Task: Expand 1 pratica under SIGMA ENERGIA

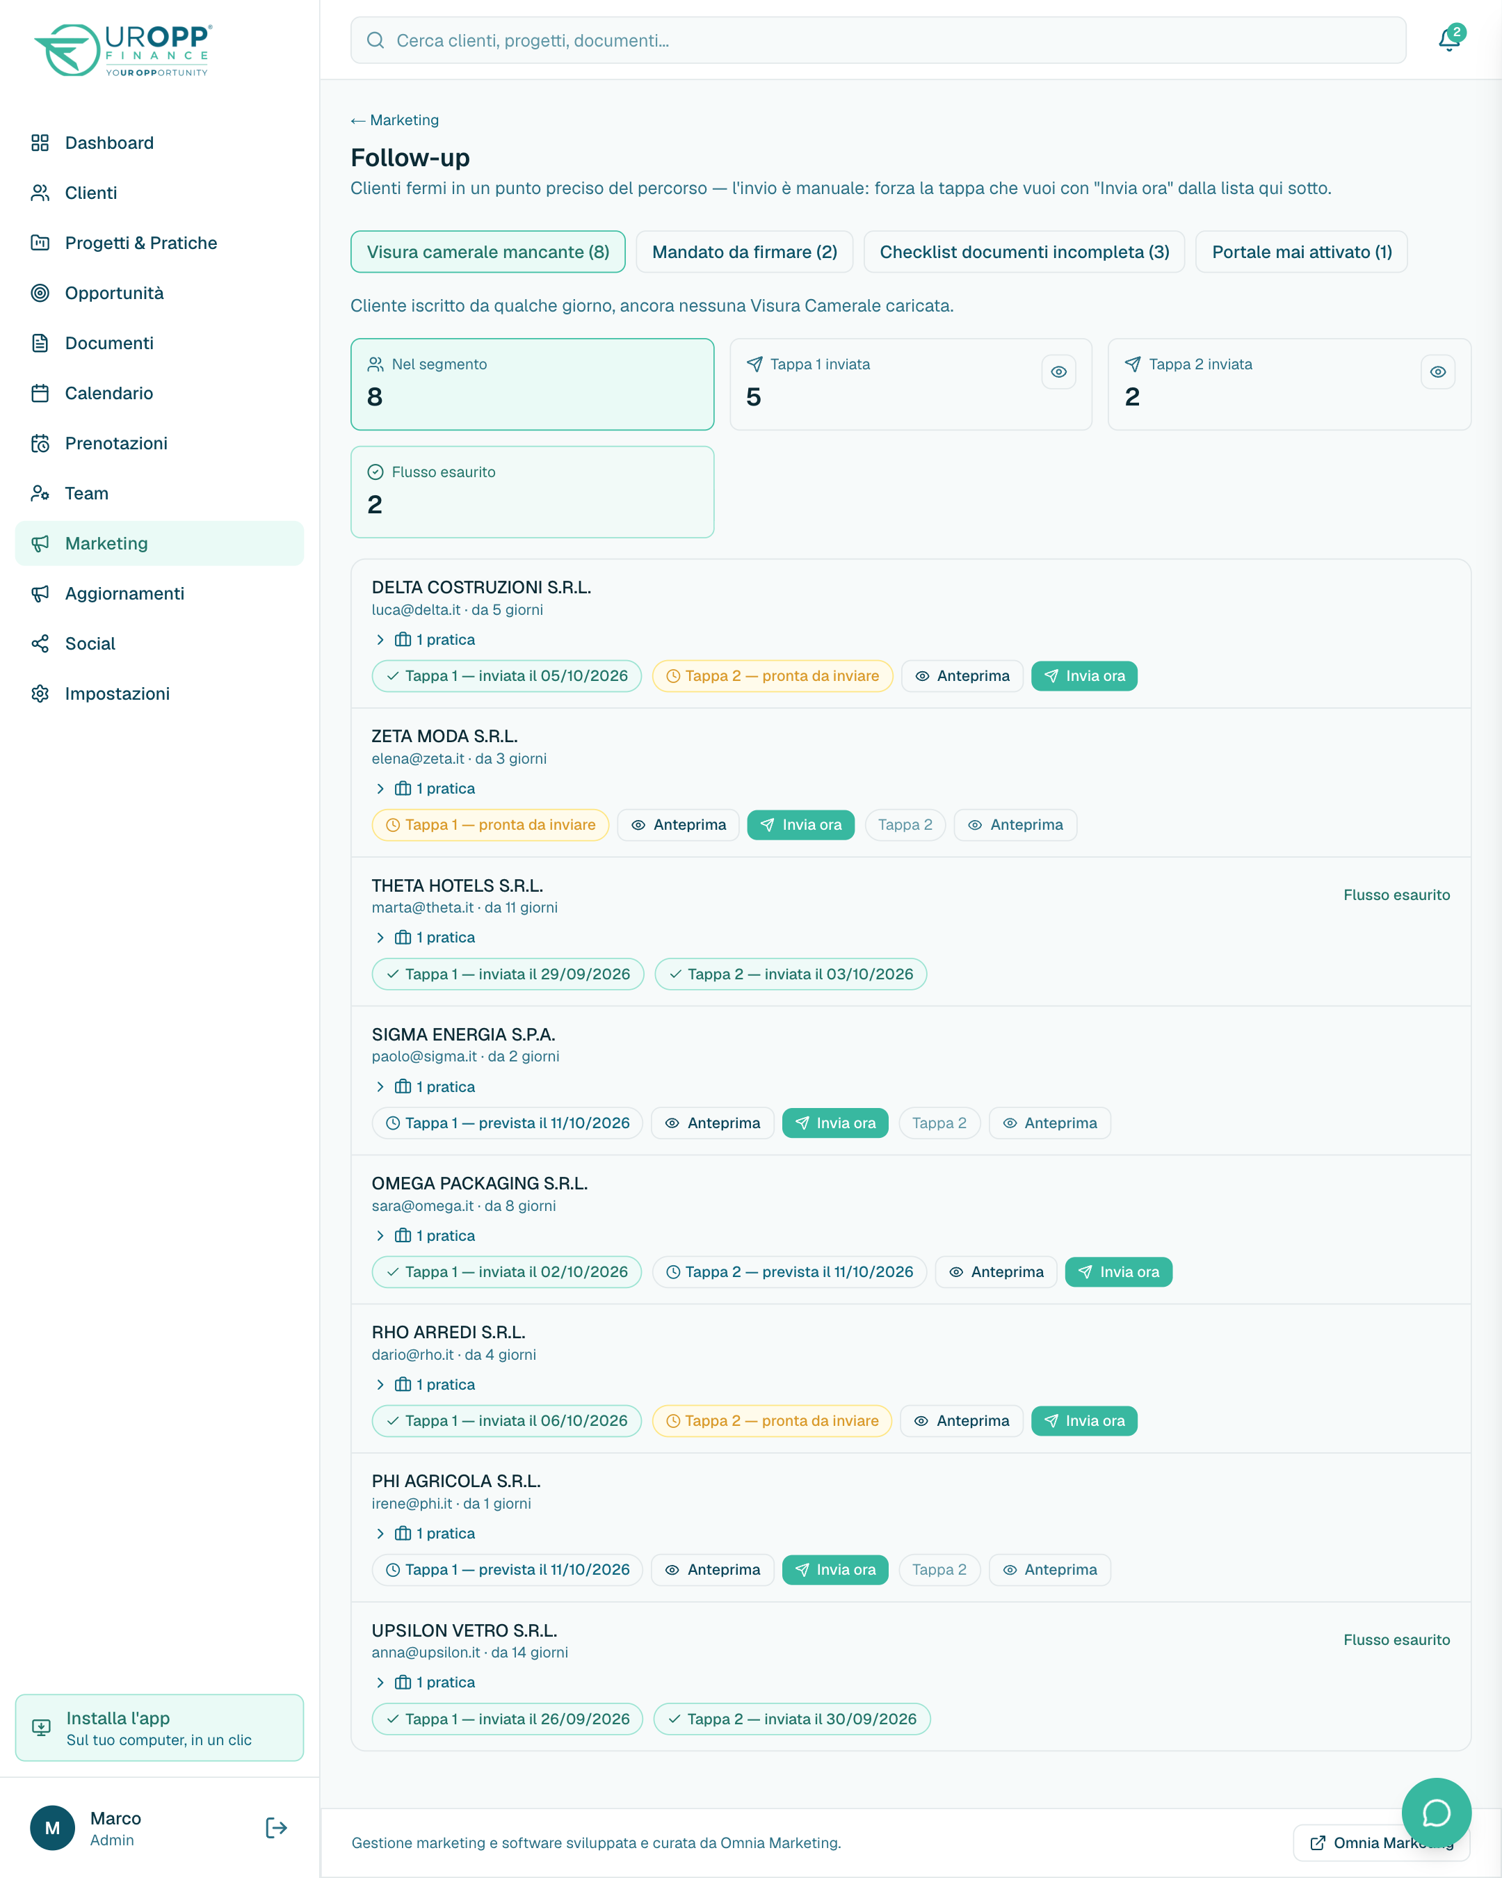Action: click(425, 1087)
